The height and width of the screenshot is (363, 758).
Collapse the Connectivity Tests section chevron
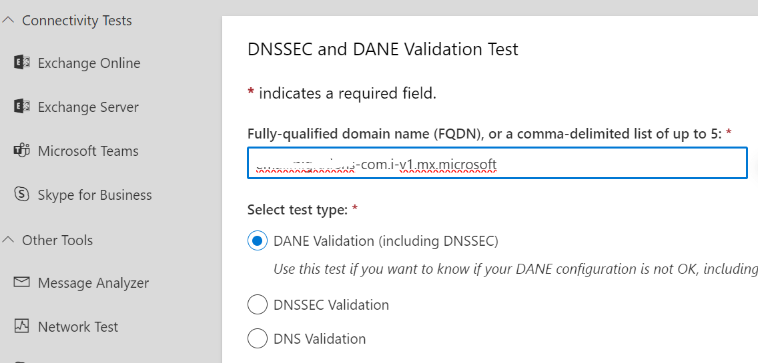(8, 20)
